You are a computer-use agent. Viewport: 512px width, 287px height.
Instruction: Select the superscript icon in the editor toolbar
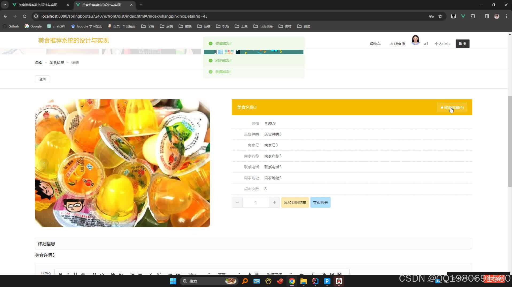(x=158, y=274)
